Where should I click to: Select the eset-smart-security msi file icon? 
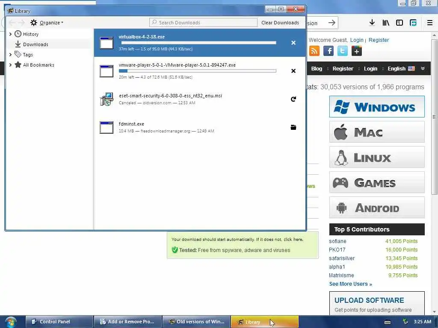107,99
